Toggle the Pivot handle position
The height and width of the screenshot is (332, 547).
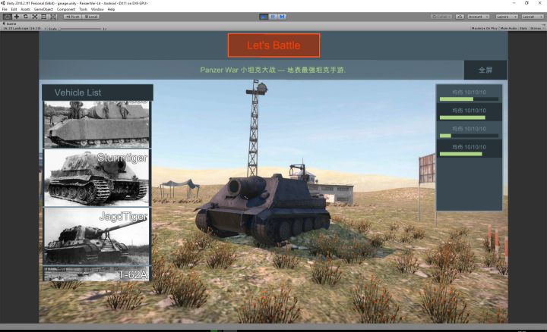73,17
